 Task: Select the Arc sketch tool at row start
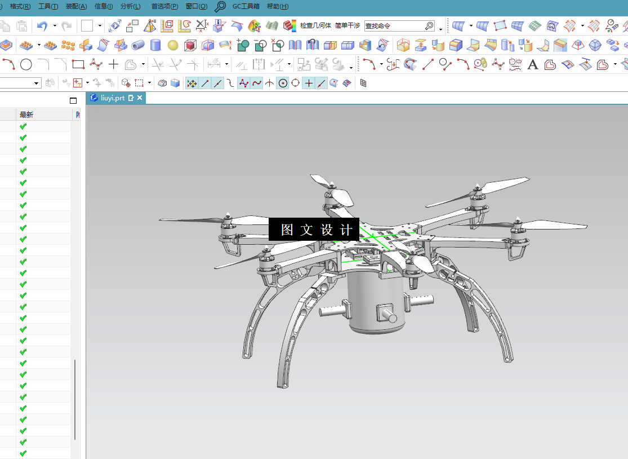(x=8, y=64)
